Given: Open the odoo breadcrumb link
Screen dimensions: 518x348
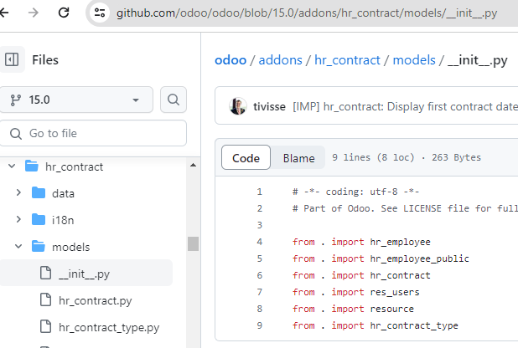Looking at the screenshot, I should click(231, 60).
